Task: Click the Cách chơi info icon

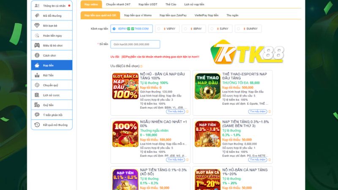Action: coord(37,55)
